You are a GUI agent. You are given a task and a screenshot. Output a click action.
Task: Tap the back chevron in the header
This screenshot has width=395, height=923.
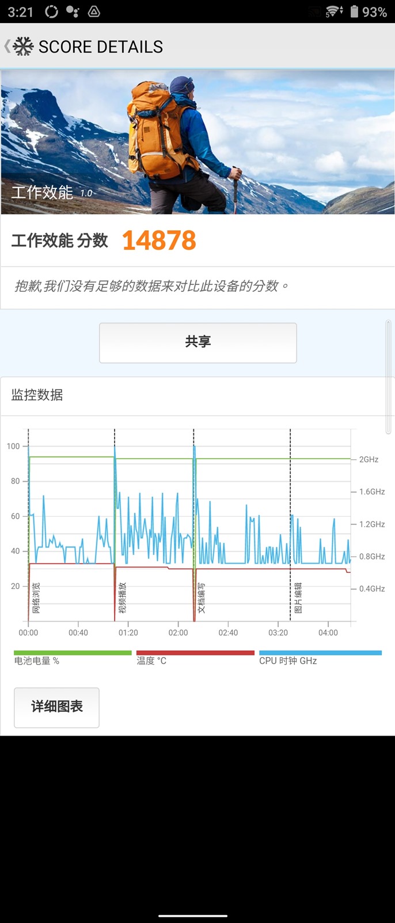[x=7, y=46]
